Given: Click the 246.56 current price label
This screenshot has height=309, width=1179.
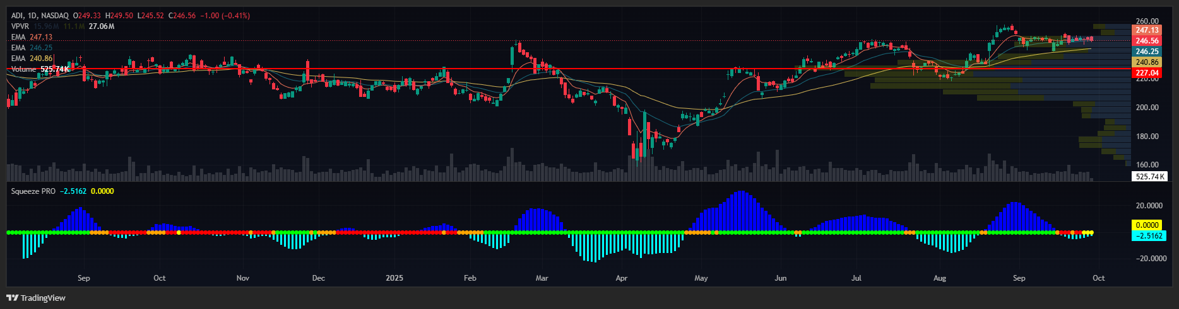Looking at the screenshot, I should pyautogui.click(x=1147, y=41).
